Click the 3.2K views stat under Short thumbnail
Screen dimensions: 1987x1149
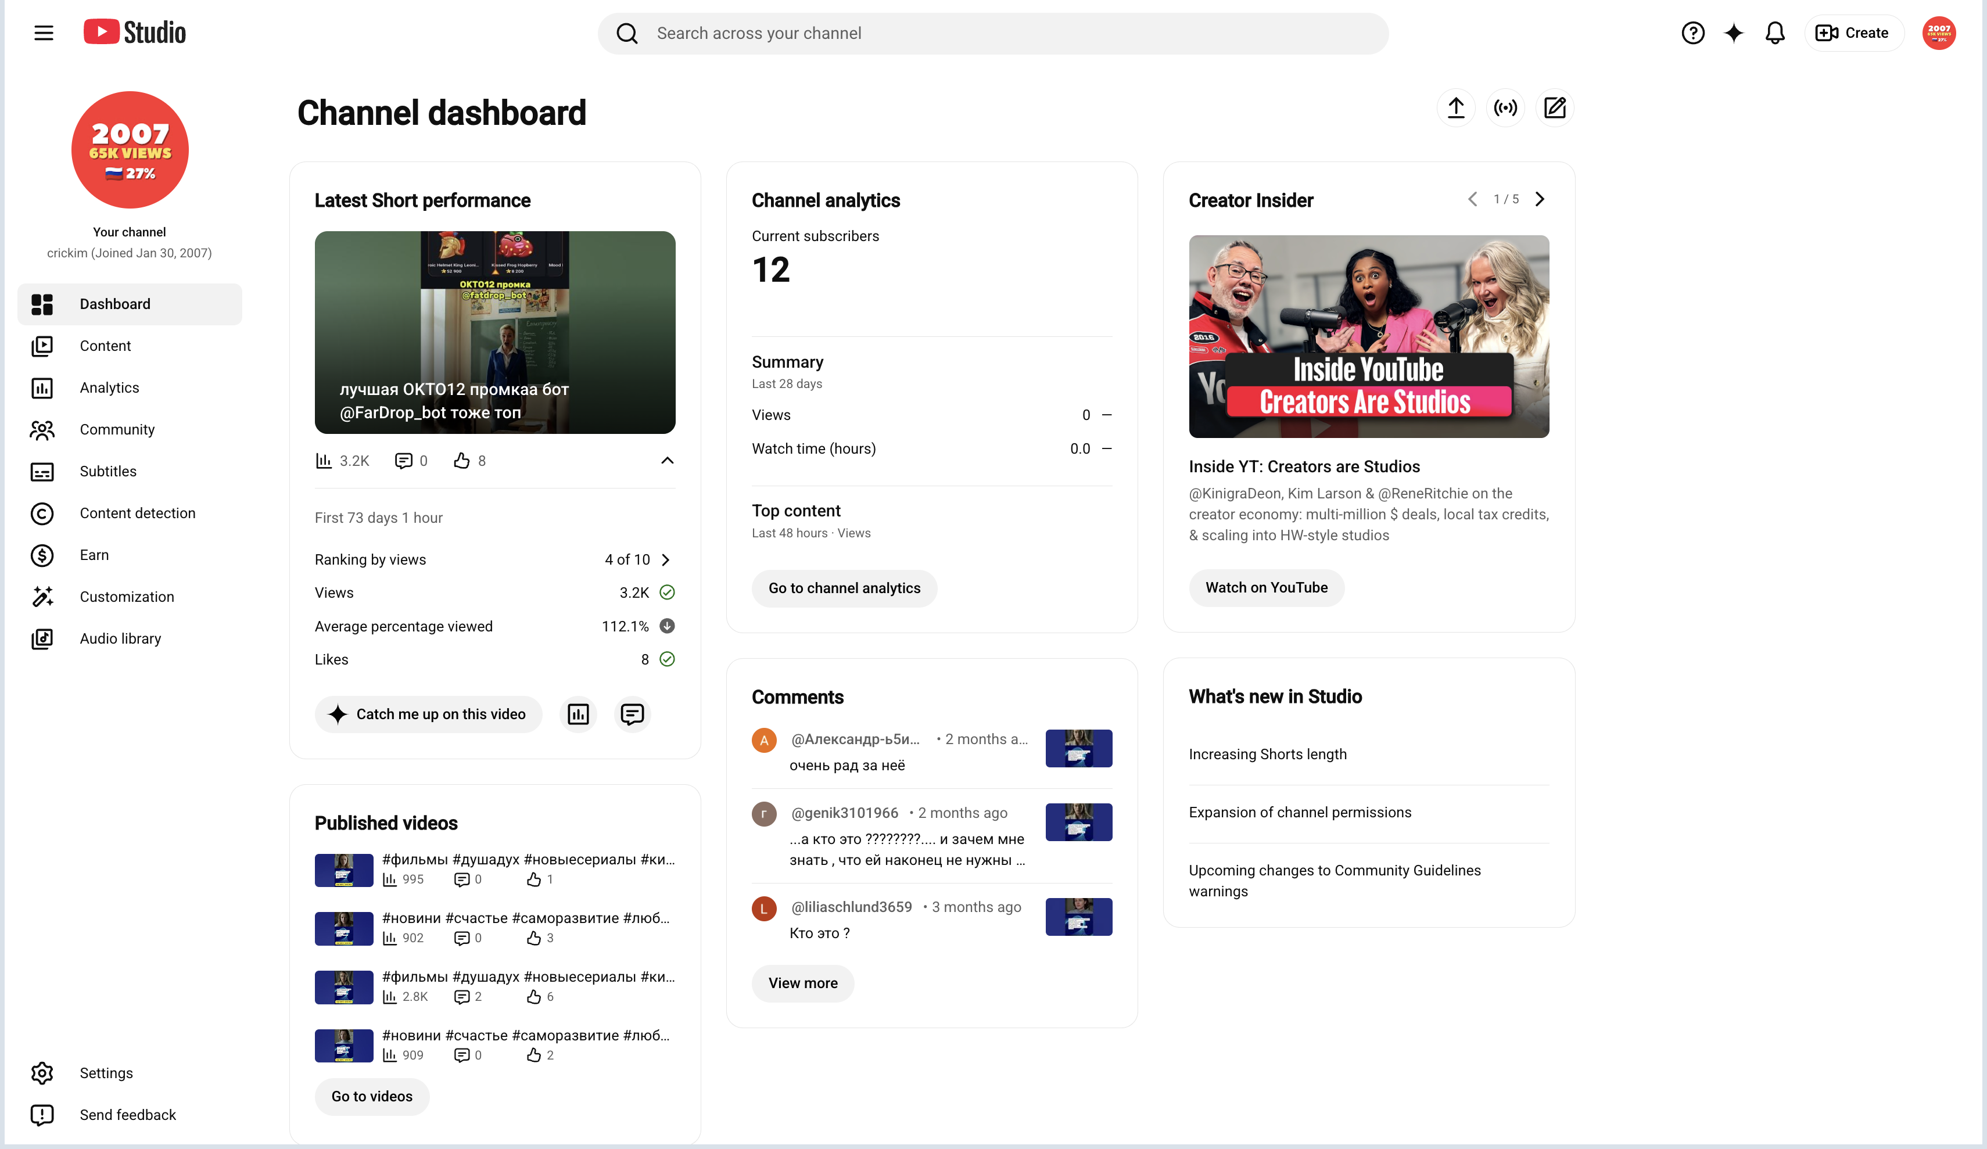[342, 461]
